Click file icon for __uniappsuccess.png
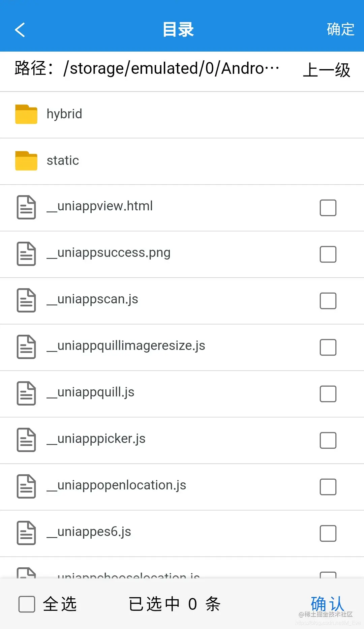Image resolution: width=364 pixels, height=629 pixels. (26, 254)
